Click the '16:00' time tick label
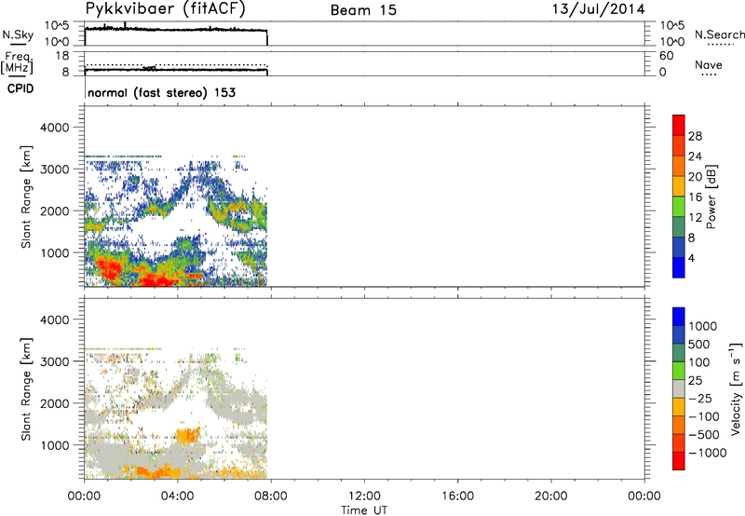 point(457,496)
